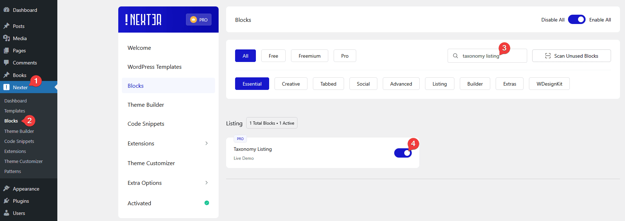Expand the Extra Options chevron

point(206,183)
